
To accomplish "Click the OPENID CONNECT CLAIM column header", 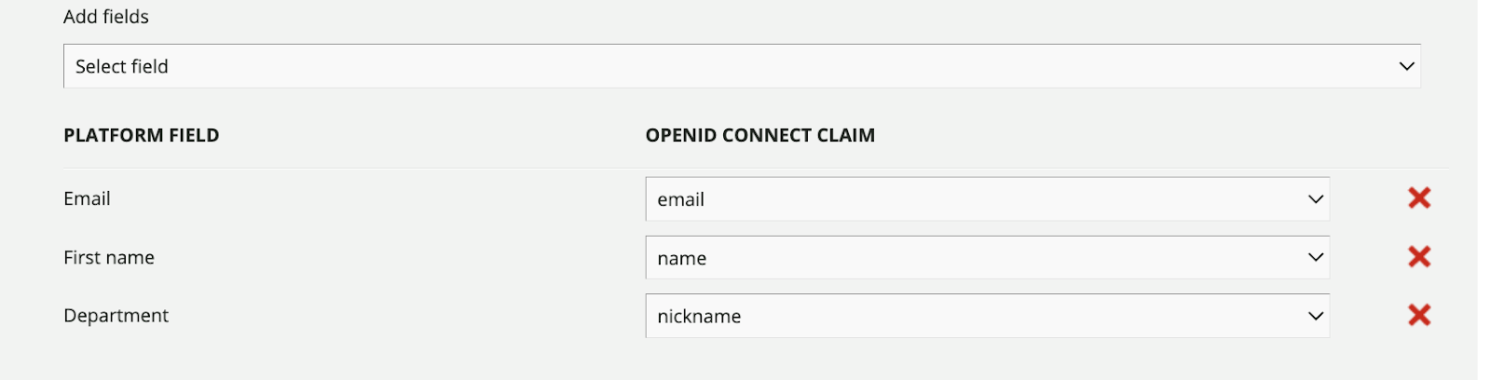I will [x=759, y=135].
